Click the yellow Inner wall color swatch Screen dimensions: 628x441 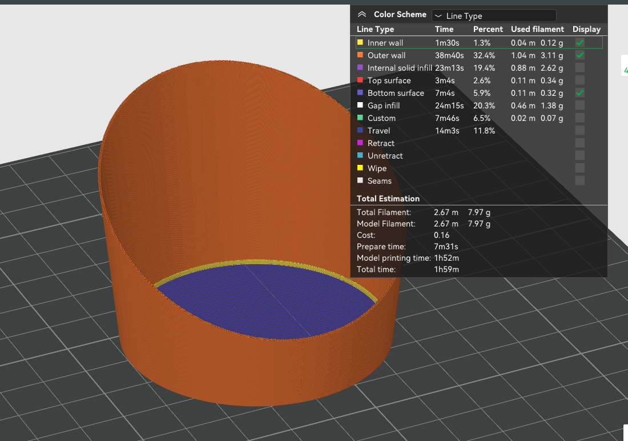pos(360,43)
